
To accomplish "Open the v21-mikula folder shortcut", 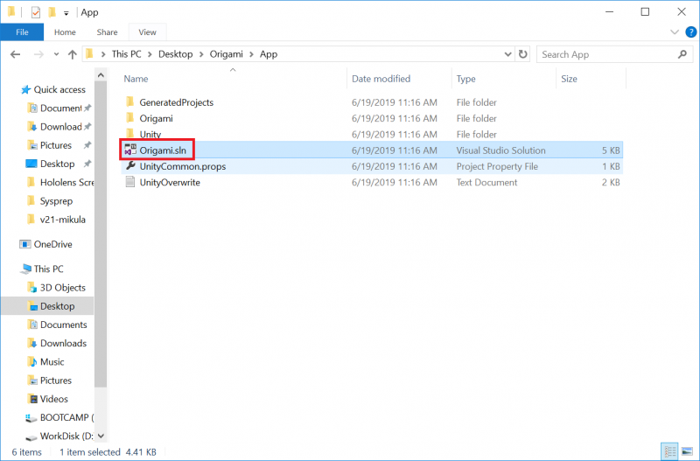I will pyautogui.click(x=62, y=220).
